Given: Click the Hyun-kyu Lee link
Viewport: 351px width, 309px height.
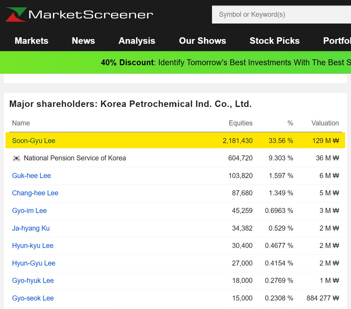Looking at the screenshot, I should (33, 246).
